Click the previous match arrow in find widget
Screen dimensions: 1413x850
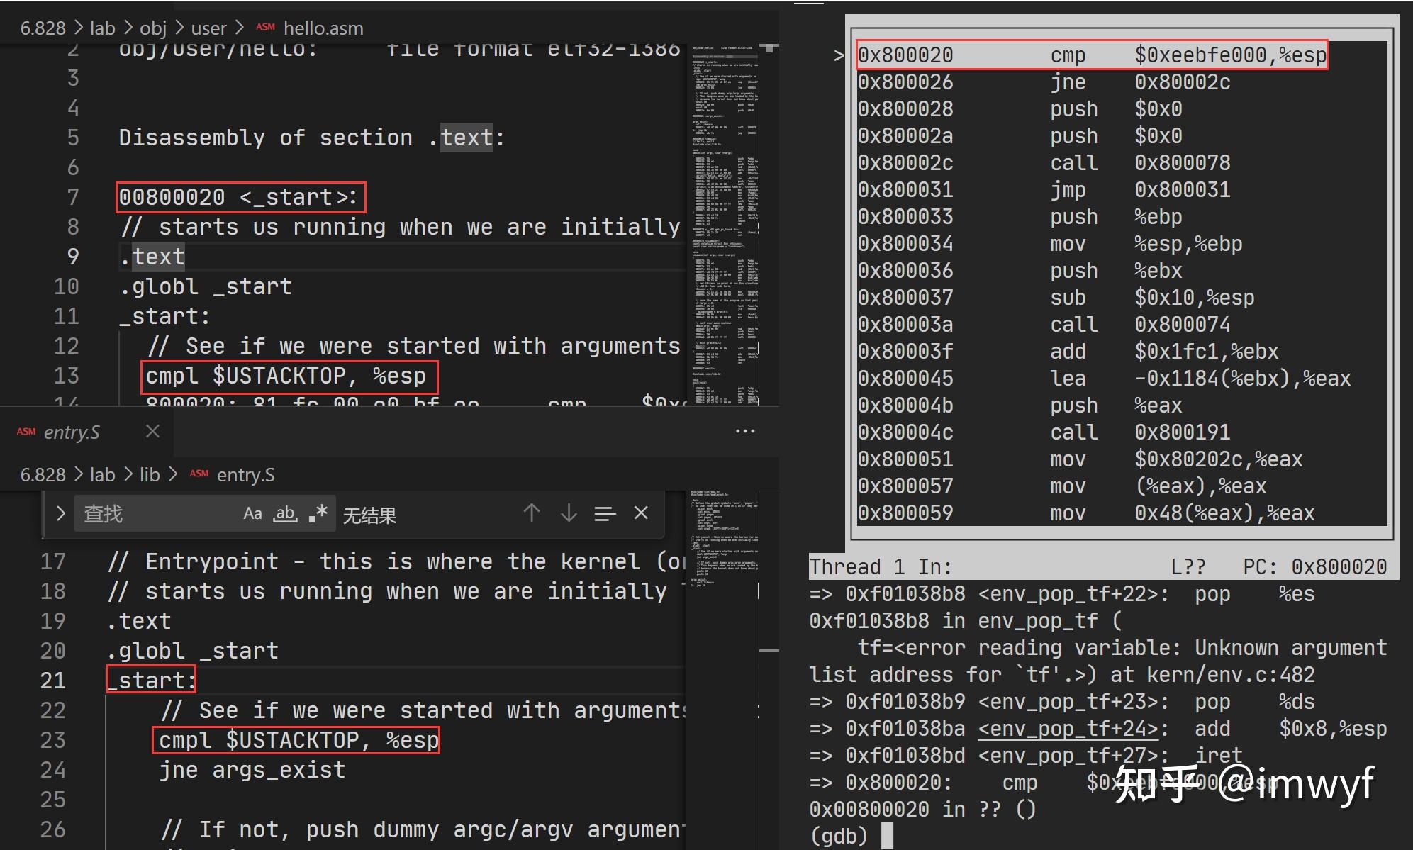click(533, 513)
